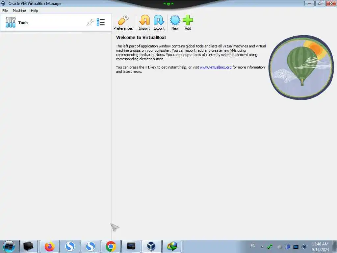Click Show desktop strip at taskbar end

(x=335, y=246)
